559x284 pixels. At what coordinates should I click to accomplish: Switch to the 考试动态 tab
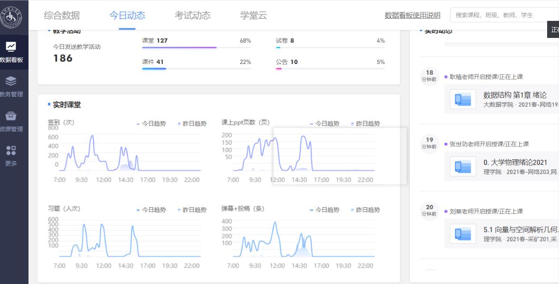click(x=192, y=15)
